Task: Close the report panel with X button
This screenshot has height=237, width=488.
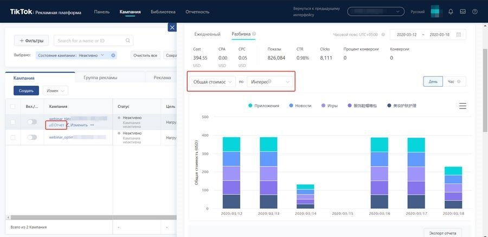Action: pyautogui.click(x=172, y=28)
